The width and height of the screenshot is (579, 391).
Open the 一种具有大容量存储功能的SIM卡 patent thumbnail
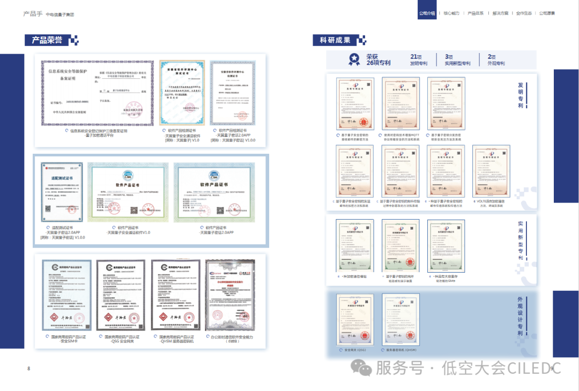446,246
